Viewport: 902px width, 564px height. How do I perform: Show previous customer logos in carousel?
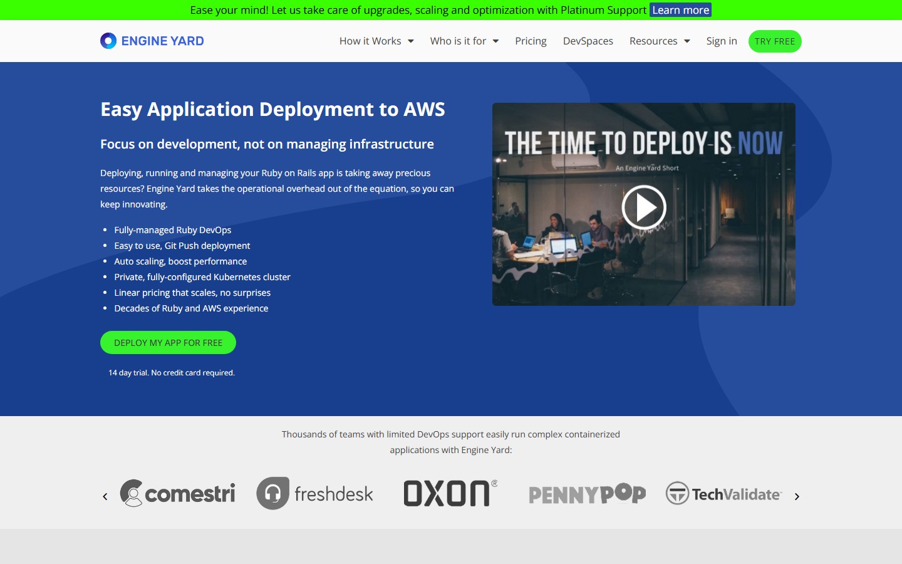click(x=105, y=496)
